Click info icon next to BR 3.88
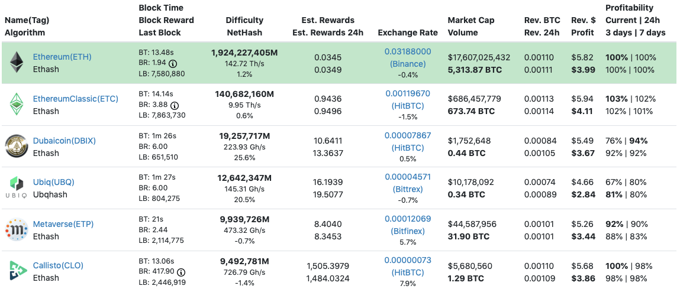This screenshot has width=680, height=289. 174,105
